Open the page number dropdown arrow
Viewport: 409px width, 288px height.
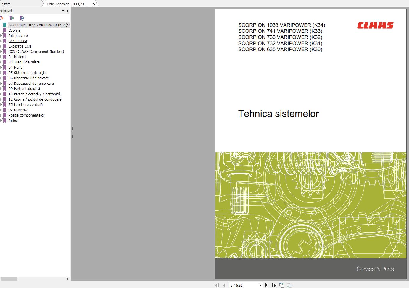(x=260, y=285)
